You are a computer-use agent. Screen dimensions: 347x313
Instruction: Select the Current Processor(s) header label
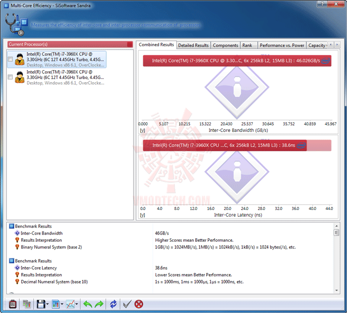[28, 44]
